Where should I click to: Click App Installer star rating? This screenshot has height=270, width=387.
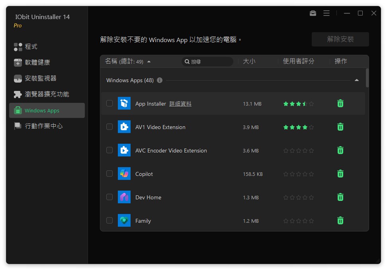[x=298, y=104]
